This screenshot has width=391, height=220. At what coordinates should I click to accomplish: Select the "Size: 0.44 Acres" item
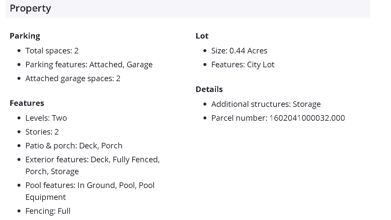pos(239,51)
